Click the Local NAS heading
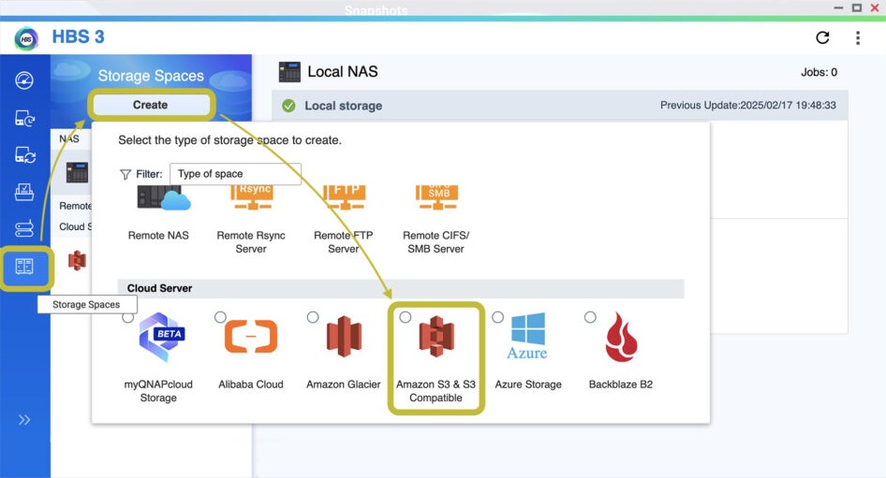 click(x=343, y=72)
